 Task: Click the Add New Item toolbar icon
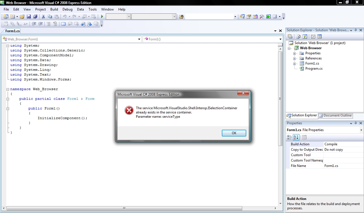[13, 17]
